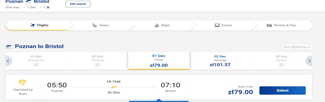325x102 pixels.
Task: Click the no-flight icon under 03 Dec
Action: click(x=281, y=65)
